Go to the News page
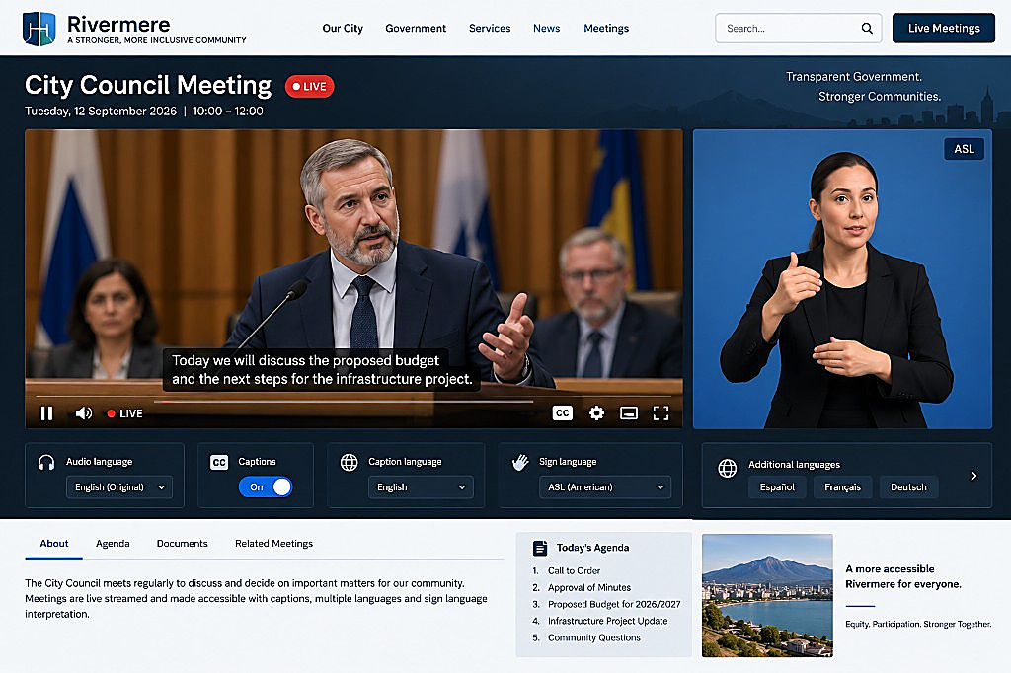 (x=546, y=29)
